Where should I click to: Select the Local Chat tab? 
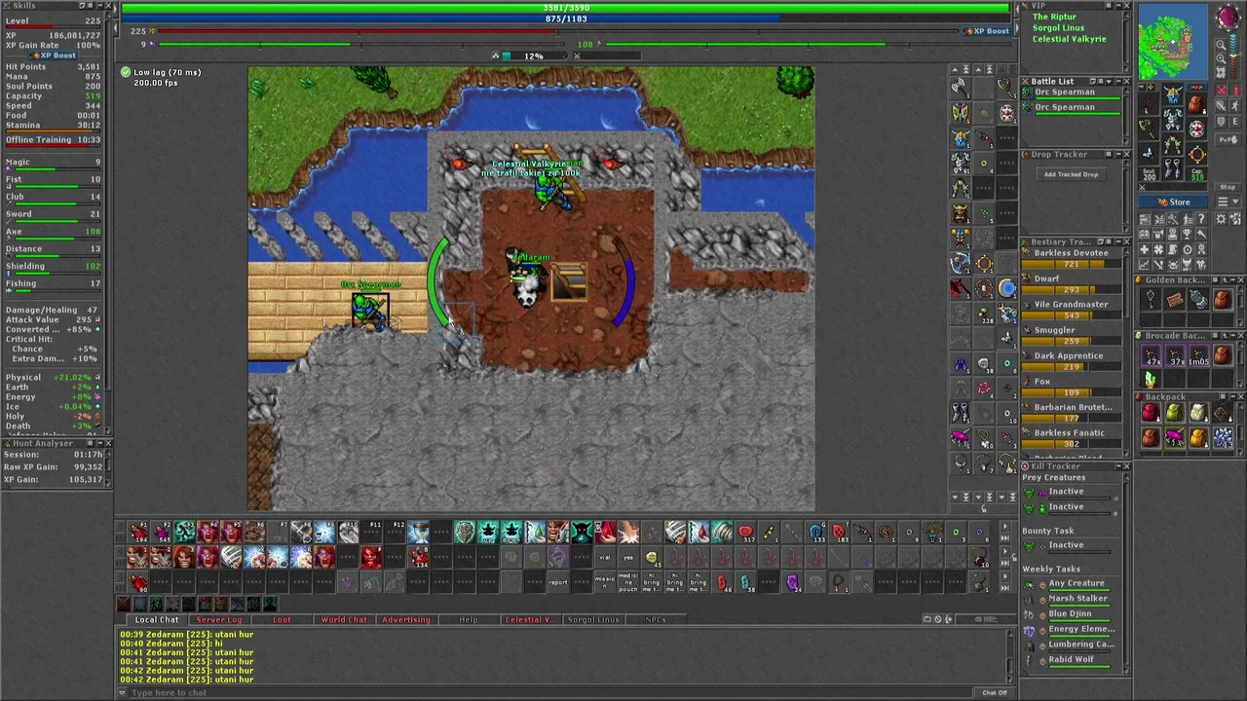[157, 620]
